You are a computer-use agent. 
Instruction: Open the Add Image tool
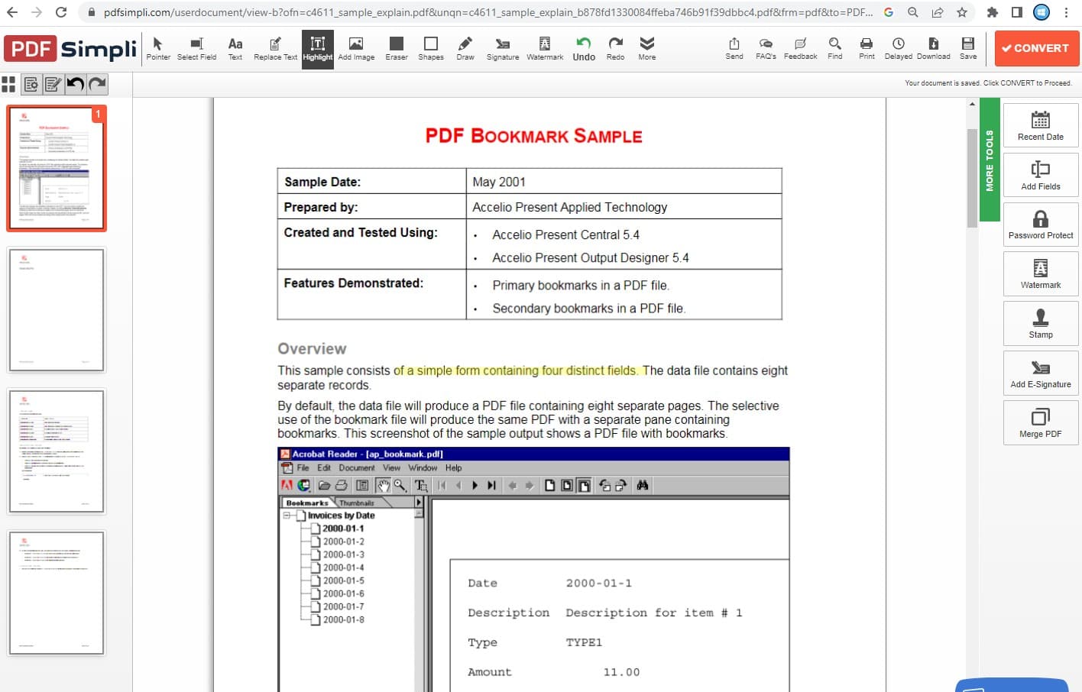(x=356, y=48)
